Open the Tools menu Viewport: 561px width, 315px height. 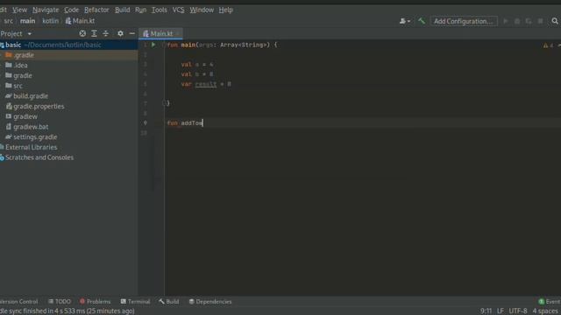tap(160, 10)
